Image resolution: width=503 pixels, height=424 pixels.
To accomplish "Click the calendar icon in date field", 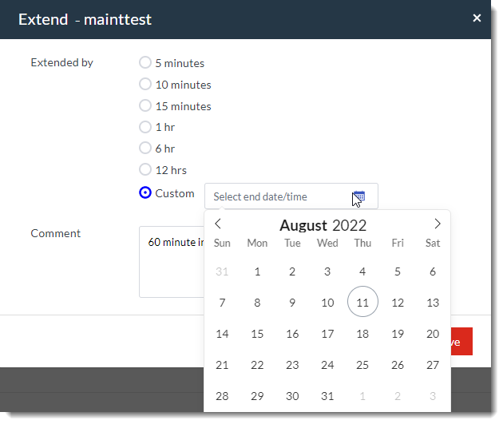I will [x=358, y=196].
